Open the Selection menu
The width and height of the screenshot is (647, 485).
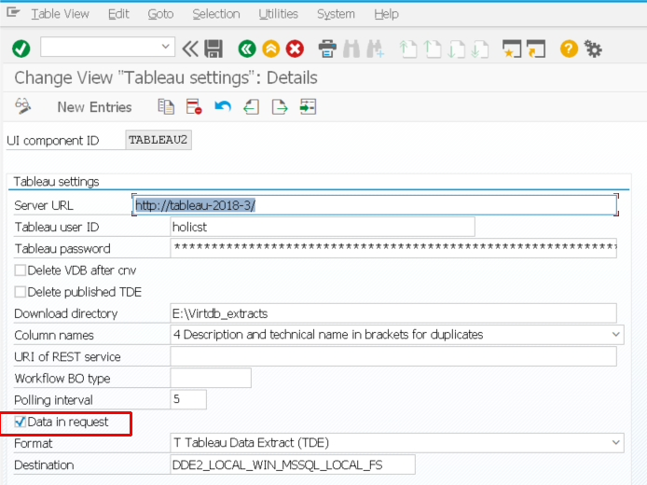click(215, 14)
